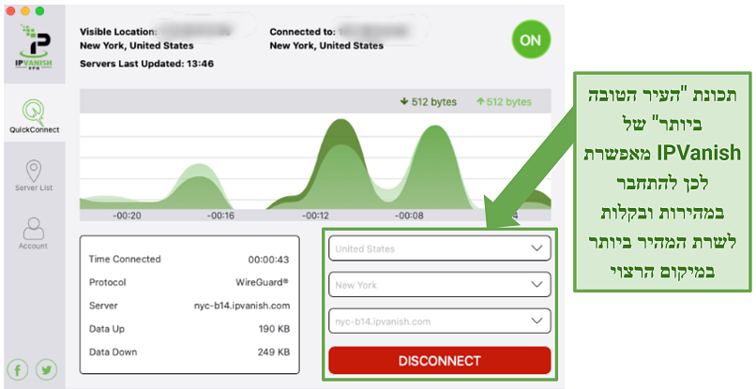Screen dimensions: 756x389
Task: Click the Facebook icon
Action: point(18,370)
